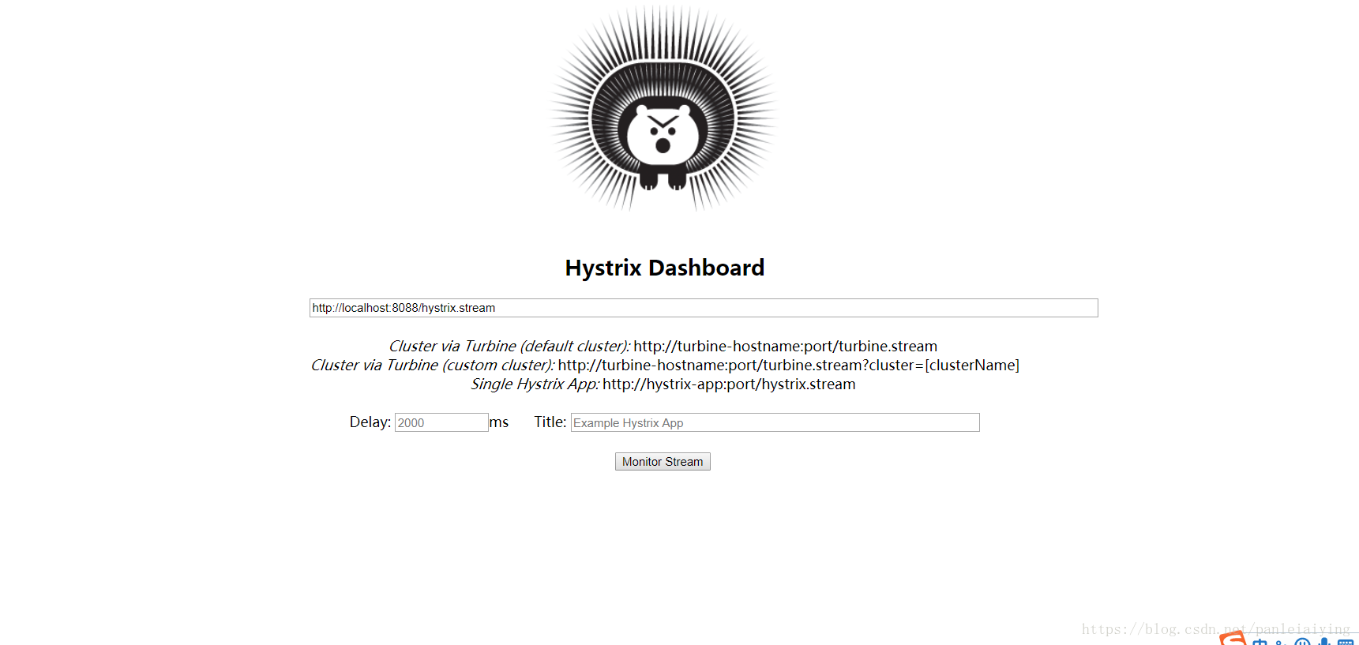Click the "Cluster via Turbine (custom cluster):" label
The image size is (1359, 645).
[x=433, y=365]
